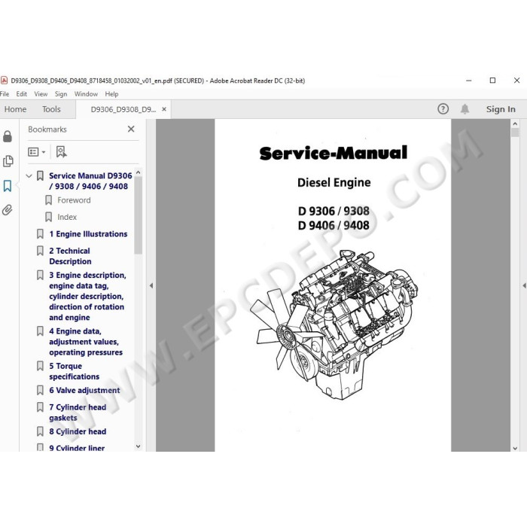The height and width of the screenshot is (527, 527).
Task: Open the Sign menu
Action: pos(61,94)
